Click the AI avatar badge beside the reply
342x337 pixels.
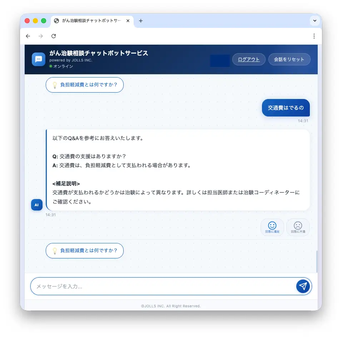[x=37, y=205]
